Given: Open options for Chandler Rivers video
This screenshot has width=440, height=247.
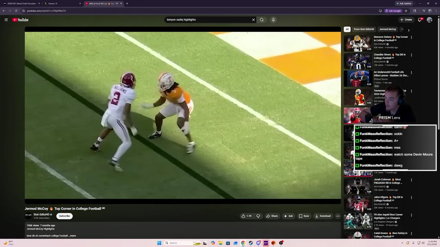Looking at the screenshot, I should click(411, 55).
